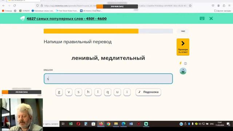The image size is (233, 131).
Task: Switch to Firefox in the taskbar
Action: coord(101,124)
